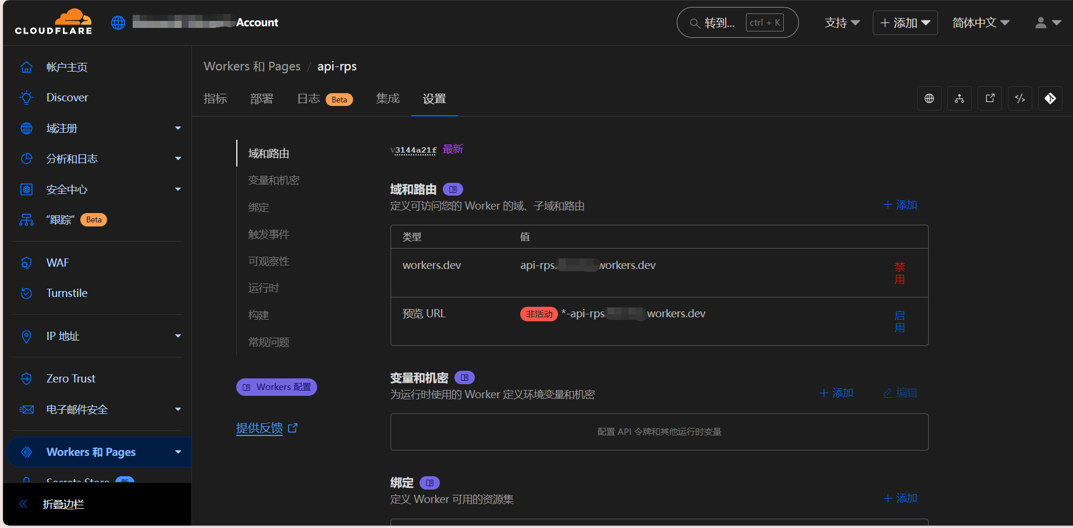Select 变量和机密 in settings navigation
Screen dimensions: 1073x528
(273, 180)
